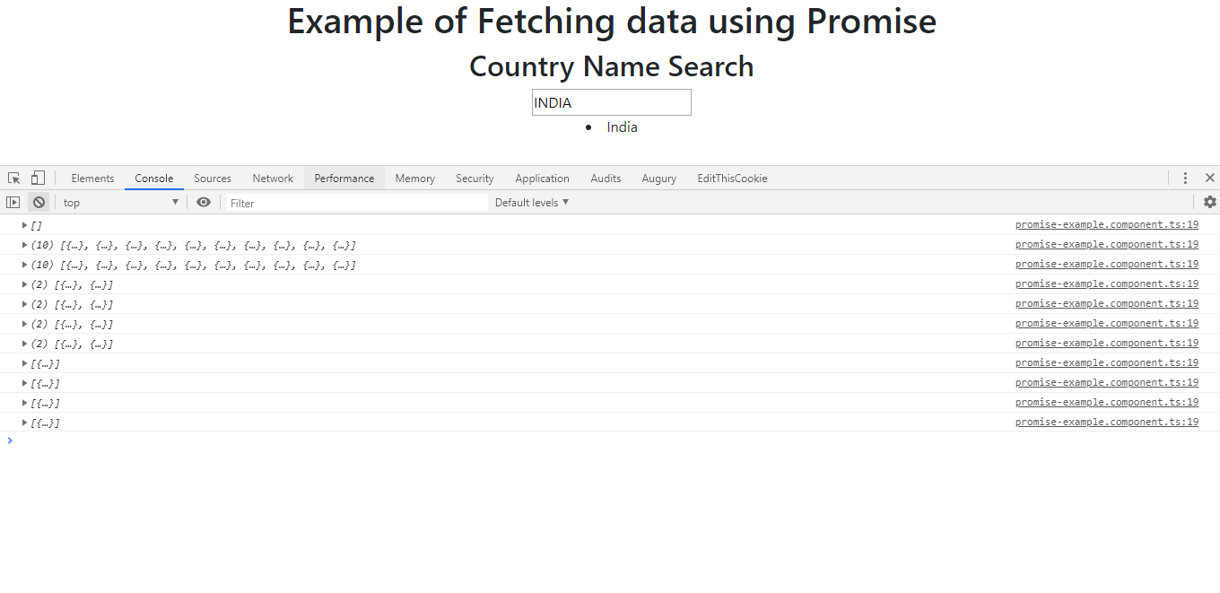Viewport: 1220px width, 593px height.
Task: Toggle the device toolbar icon
Action: (38, 179)
